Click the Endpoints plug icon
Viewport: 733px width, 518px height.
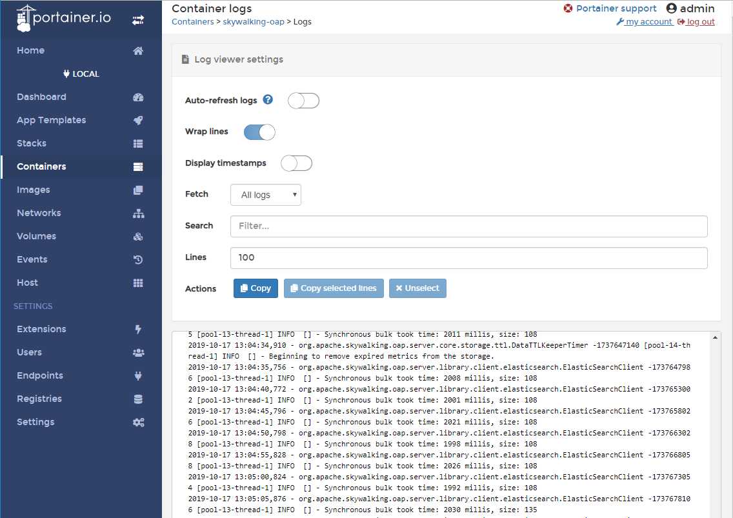coord(138,375)
